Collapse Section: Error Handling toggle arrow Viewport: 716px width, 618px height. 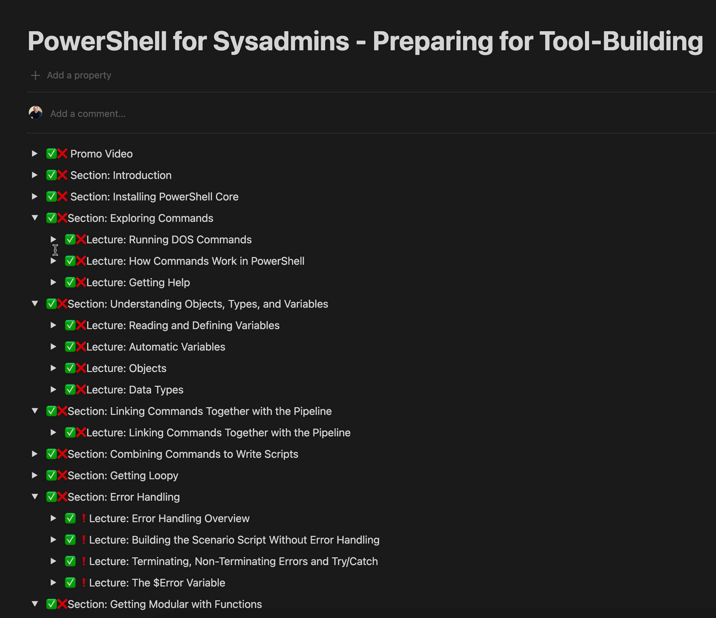pos(34,497)
